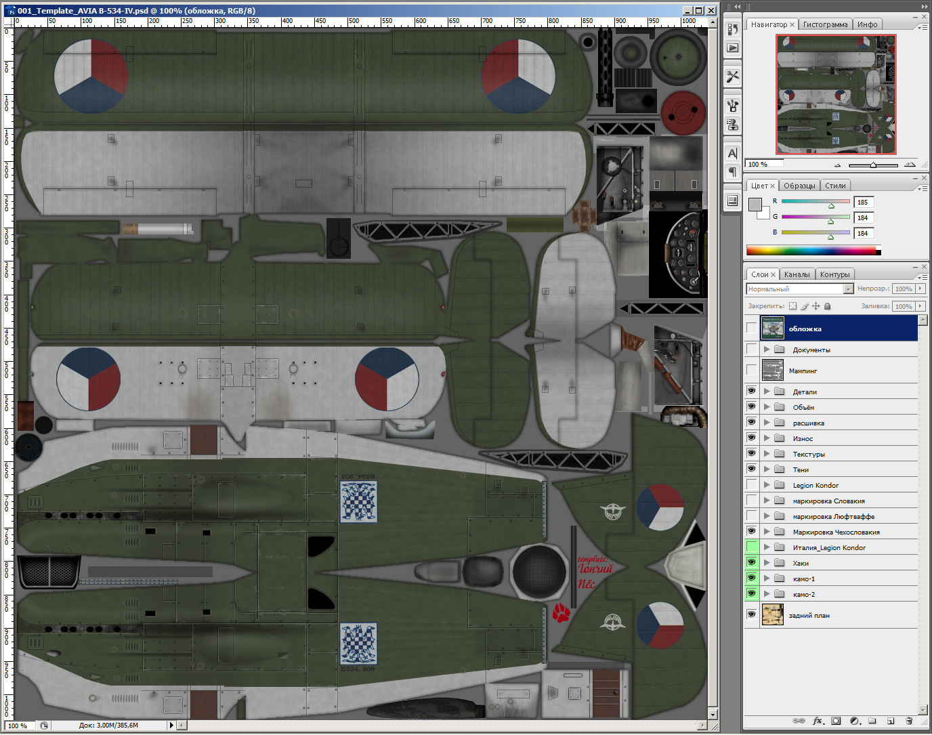Click the lock all padlock icon

[x=828, y=306]
